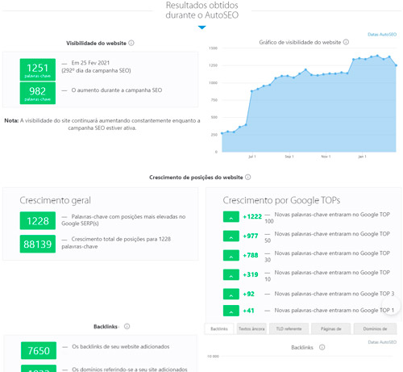Click the 1251 palavras-chave green box
The height and width of the screenshot is (372, 403).
[x=38, y=69]
